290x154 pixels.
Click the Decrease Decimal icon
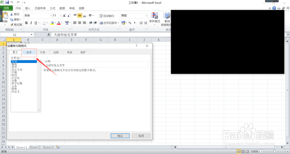click(146, 23)
